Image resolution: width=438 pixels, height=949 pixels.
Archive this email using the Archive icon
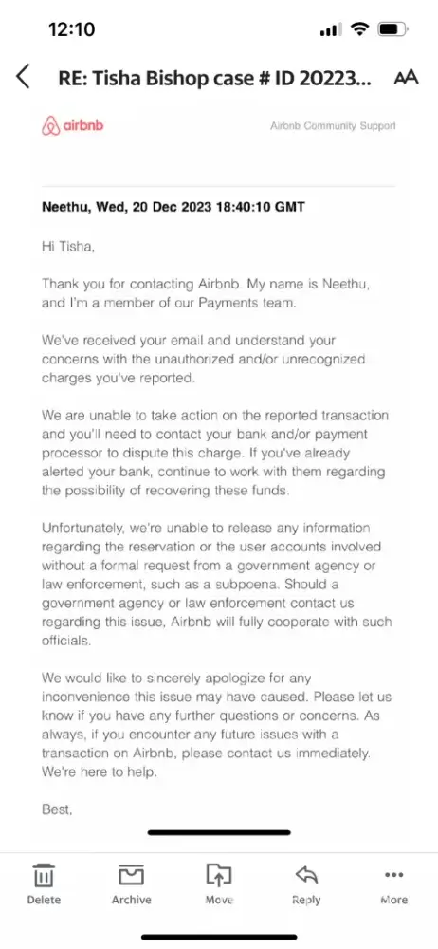click(x=131, y=875)
